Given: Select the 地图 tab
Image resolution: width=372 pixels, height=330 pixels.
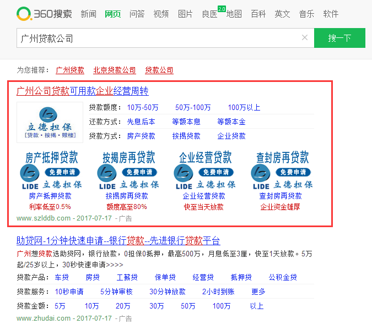Looking at the screenshot, I should click(x=234, y=14).
